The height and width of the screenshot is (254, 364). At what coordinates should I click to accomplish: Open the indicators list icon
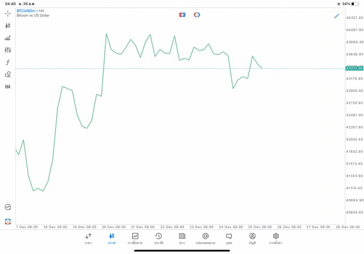(8, 38)
